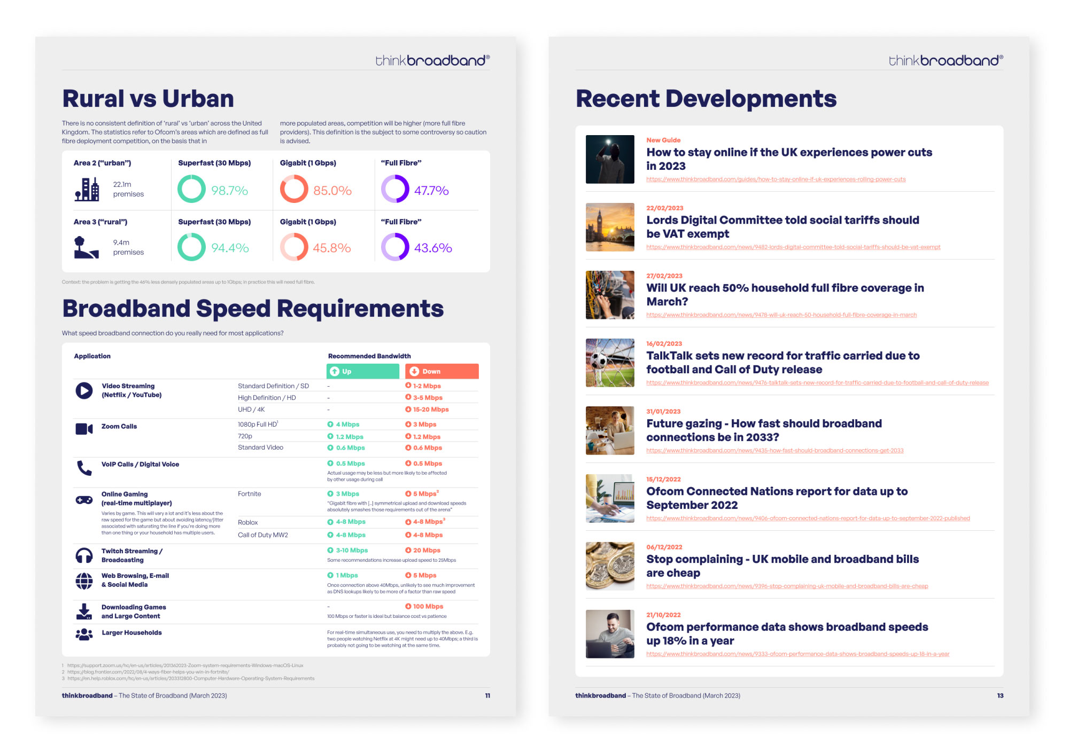The height and width of the screenshot is (753, 1069).
Task: Open the 50% full fibre coverage URL
Action: click(x=781, y=315)
